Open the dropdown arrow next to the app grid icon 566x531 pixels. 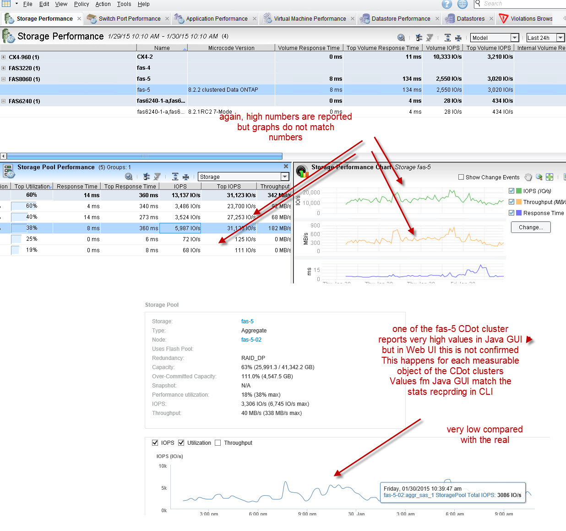point(16,4)
